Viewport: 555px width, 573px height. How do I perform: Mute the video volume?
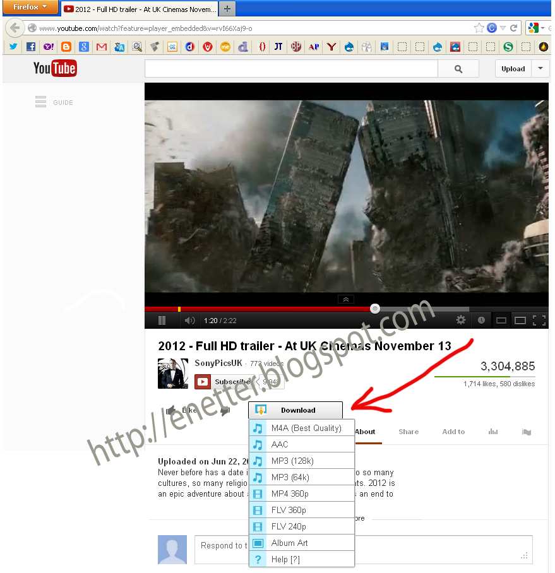190,321
